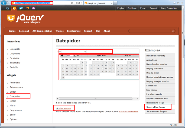Open the Accordion widget link

15,83
